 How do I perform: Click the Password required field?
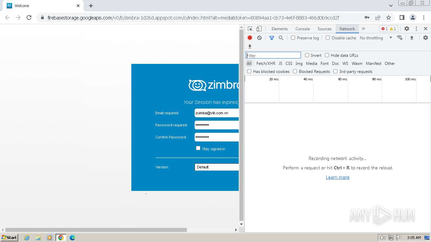tap(217, 125)
